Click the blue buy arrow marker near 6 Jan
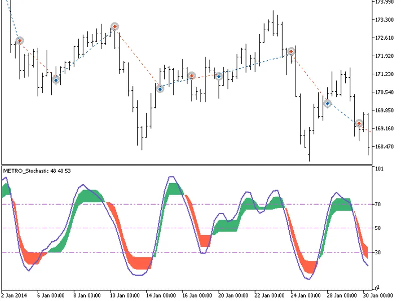The height and width of the screenshot is (301, 401). pos(56,80)
